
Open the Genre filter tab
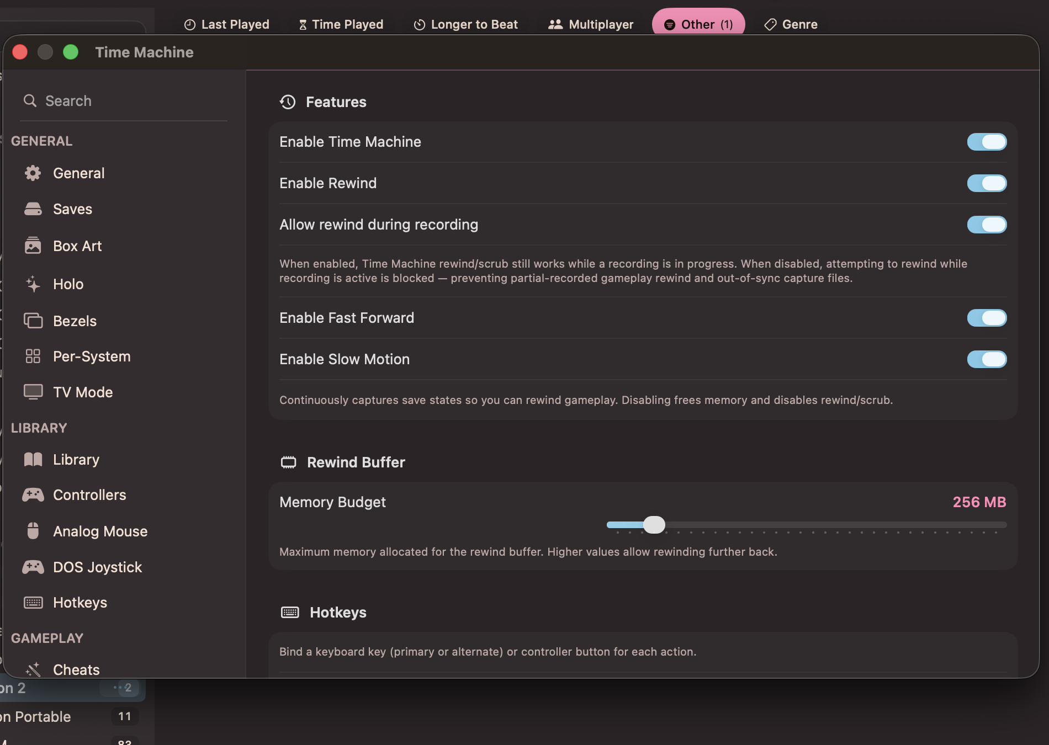pyautogui.click(x=791, y=24)
